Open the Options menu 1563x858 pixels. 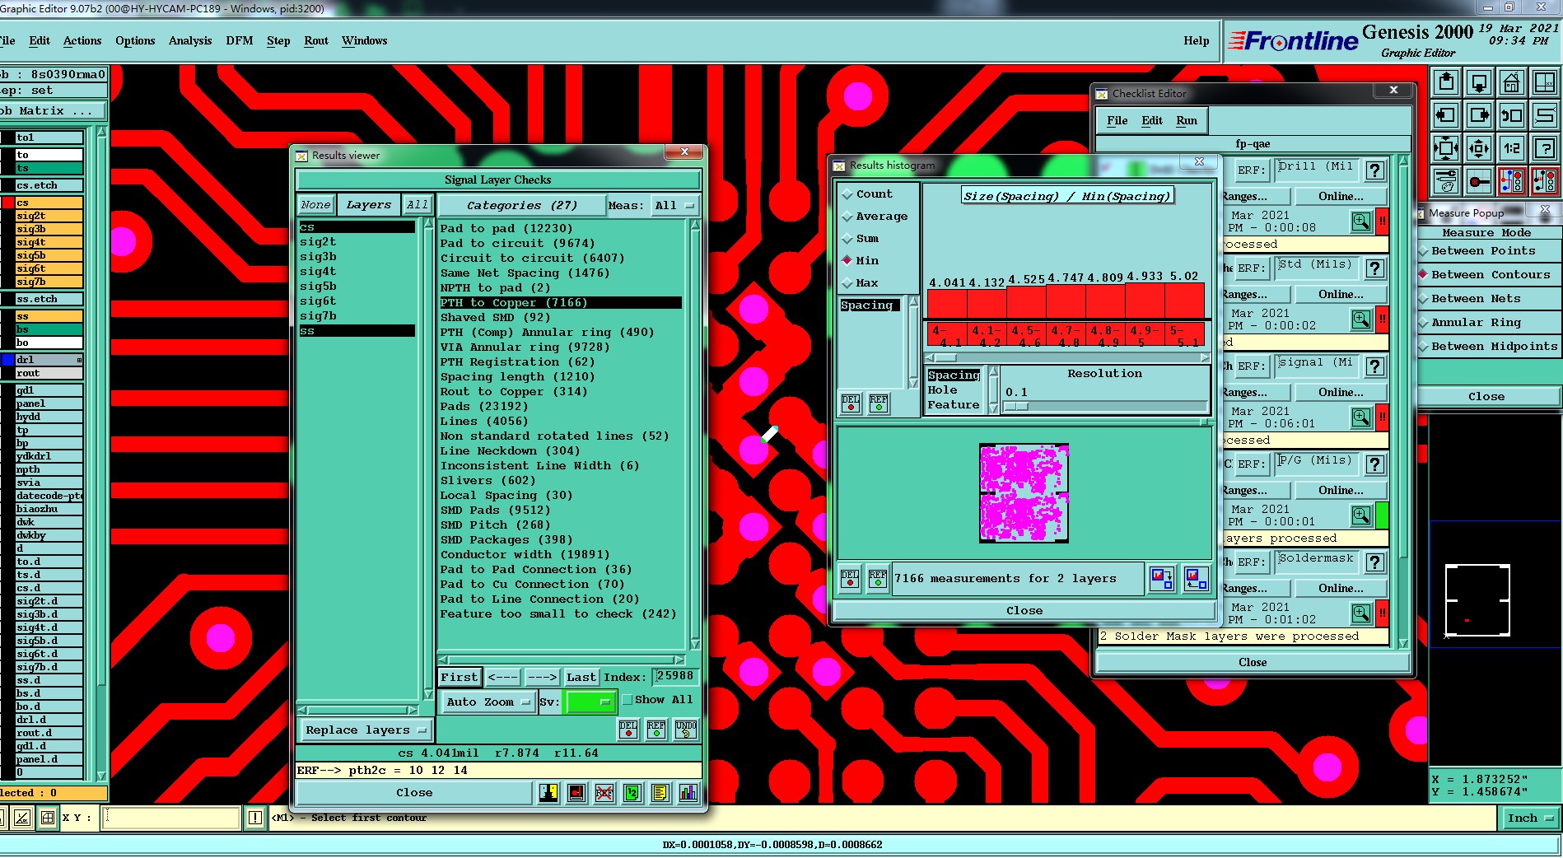point(135,40)
